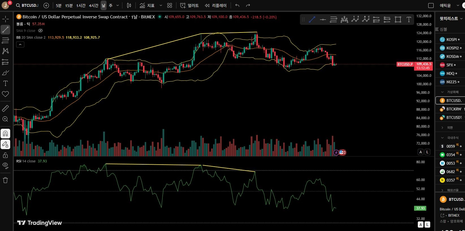Pick ABC correction wave tool

tap(366, 19)
